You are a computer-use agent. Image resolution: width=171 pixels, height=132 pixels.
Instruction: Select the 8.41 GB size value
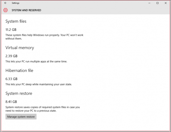[11, 101]
